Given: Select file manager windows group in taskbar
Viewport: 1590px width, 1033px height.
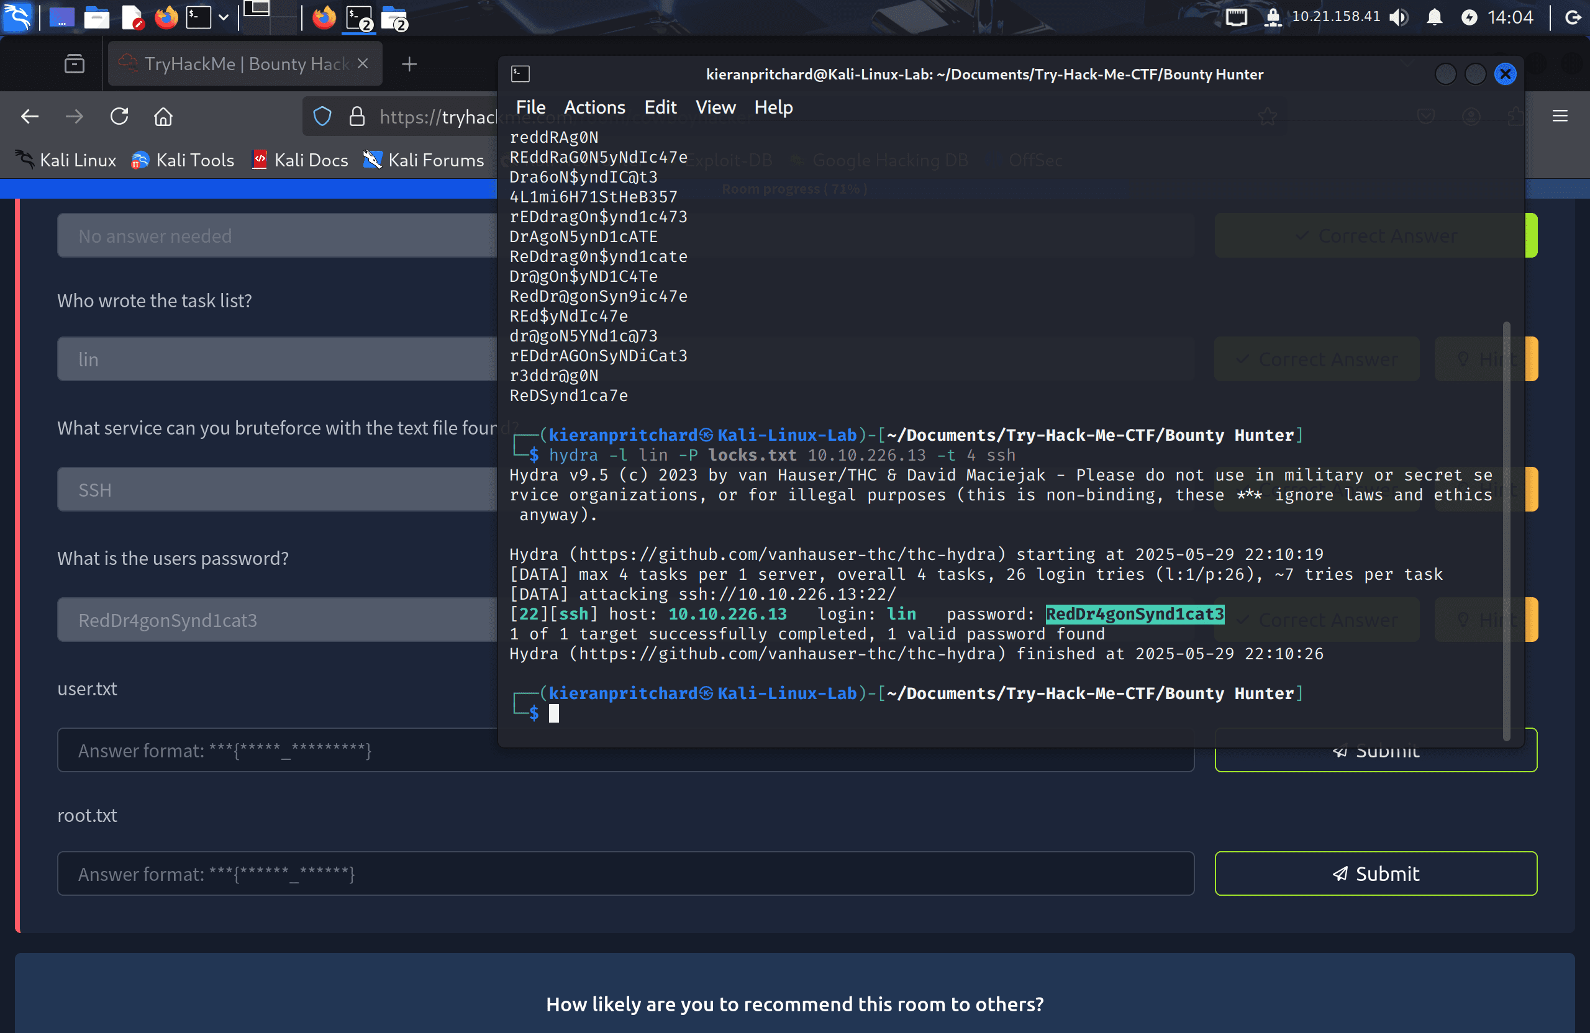Looking at the screenshot, I should click(394, 18).
